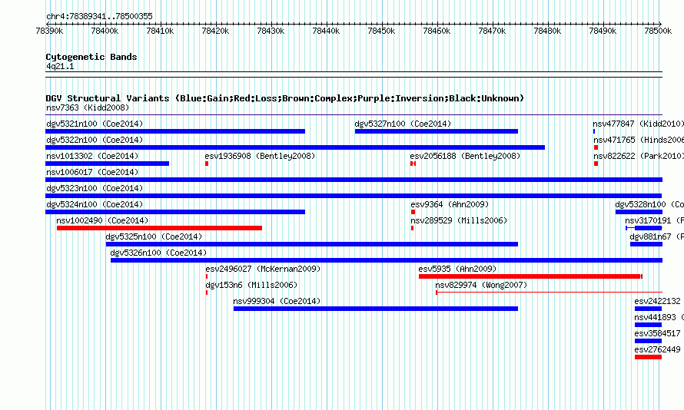The image size is (684, 410).
Task: Click the dgv5321n100 (Coe2014) blue gain bar
Action: [175, 131]
